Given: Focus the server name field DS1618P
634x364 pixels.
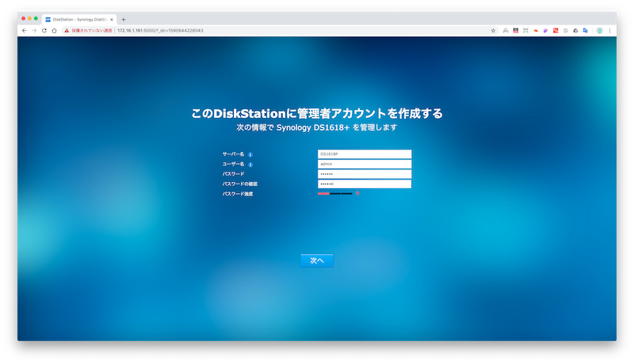Looking at the screenshot, I should pos(365,154).
